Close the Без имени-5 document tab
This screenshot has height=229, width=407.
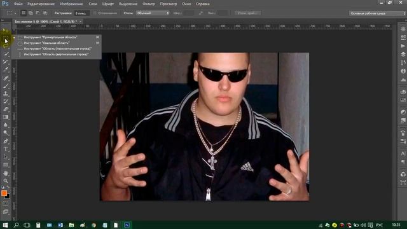tap(81, 22)
